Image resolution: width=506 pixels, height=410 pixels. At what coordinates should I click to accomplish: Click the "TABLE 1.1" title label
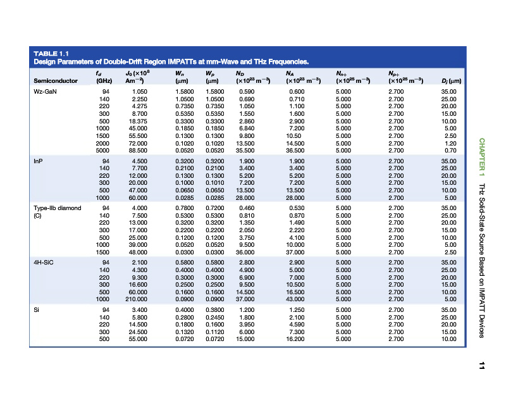(x=51, y=55)
